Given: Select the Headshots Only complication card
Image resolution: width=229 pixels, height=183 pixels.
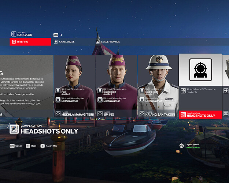Looking at the screenshot, I should [200, 86].
